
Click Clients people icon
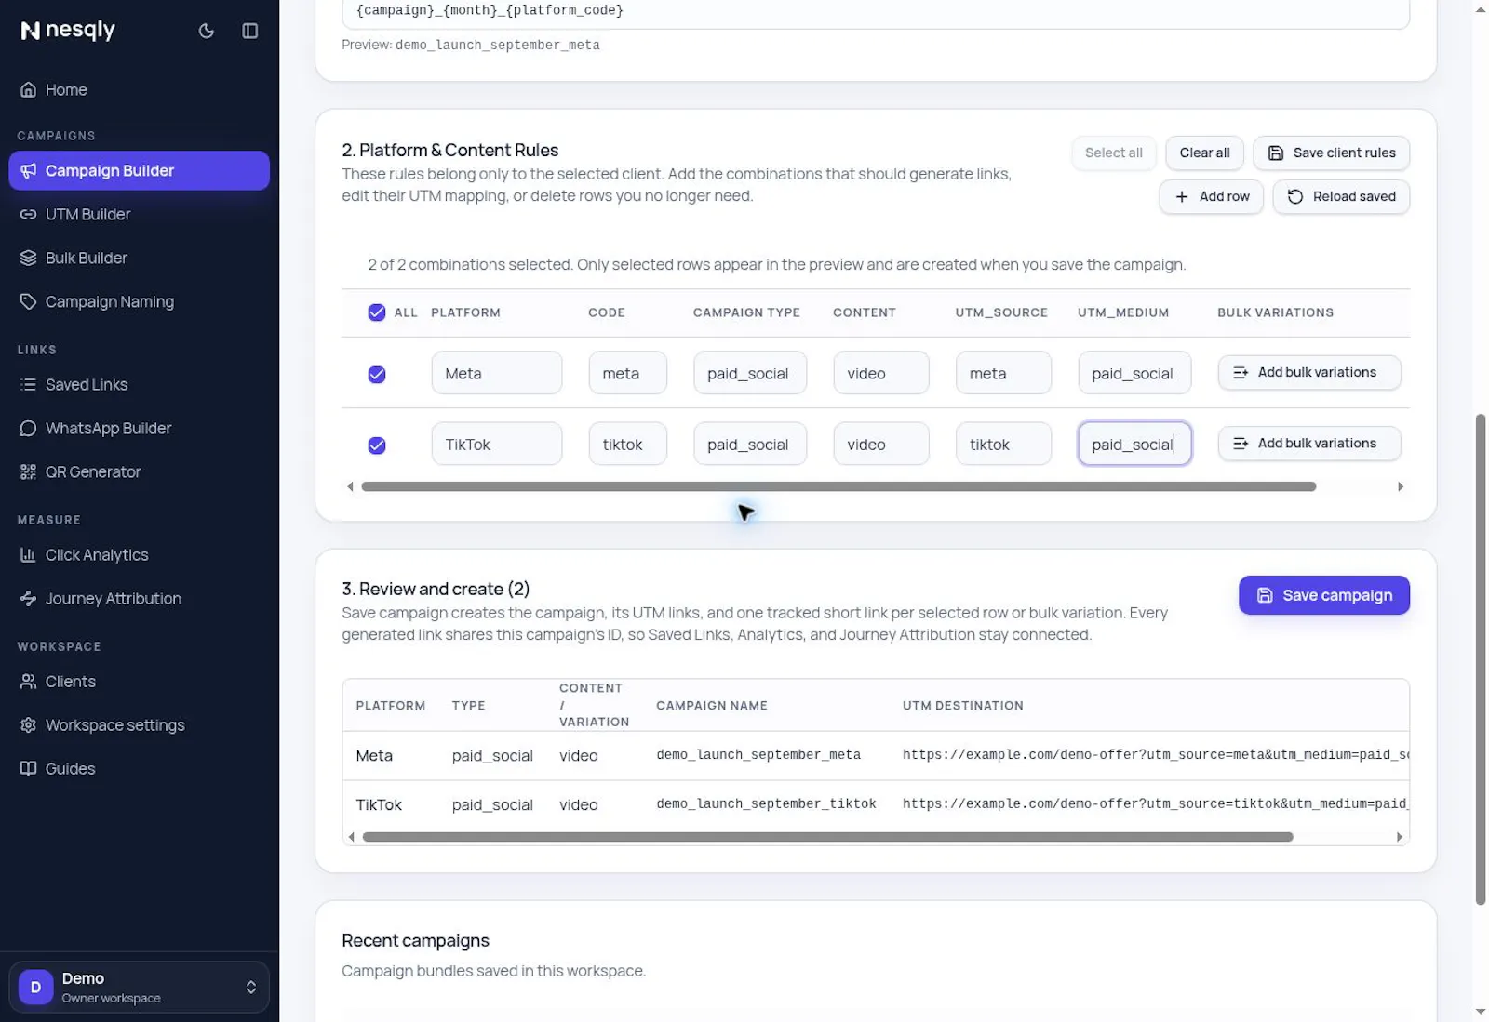tap(29, 681)
